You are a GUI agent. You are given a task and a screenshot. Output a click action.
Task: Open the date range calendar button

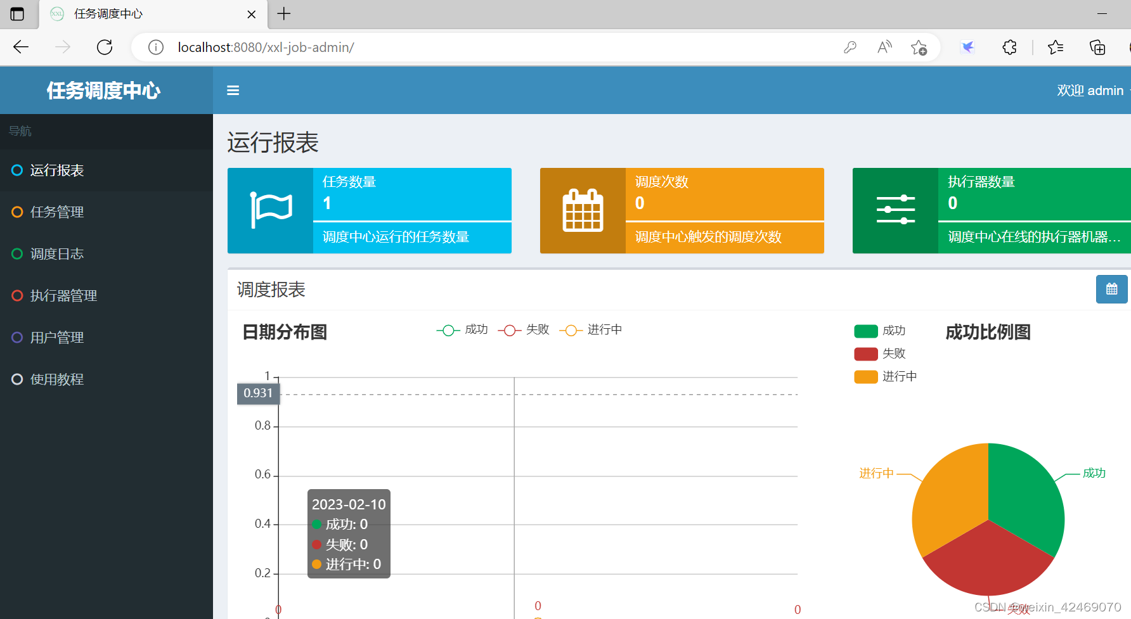pos(1111,289)
